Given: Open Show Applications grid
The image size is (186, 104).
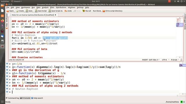Looking at the screenshot, I should click(2, 101).
